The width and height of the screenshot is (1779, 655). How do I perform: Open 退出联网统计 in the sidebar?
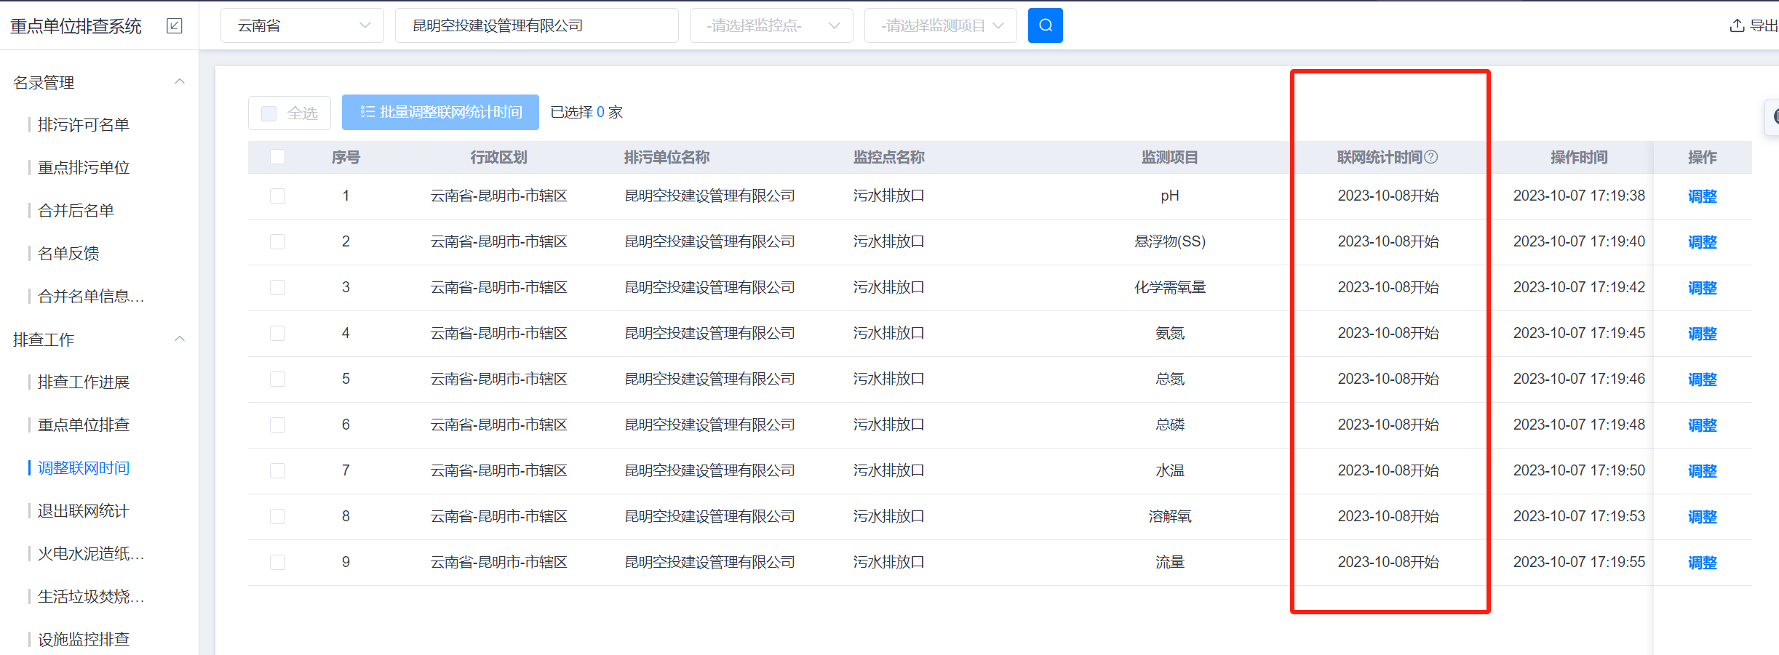[x=84, y=511]
